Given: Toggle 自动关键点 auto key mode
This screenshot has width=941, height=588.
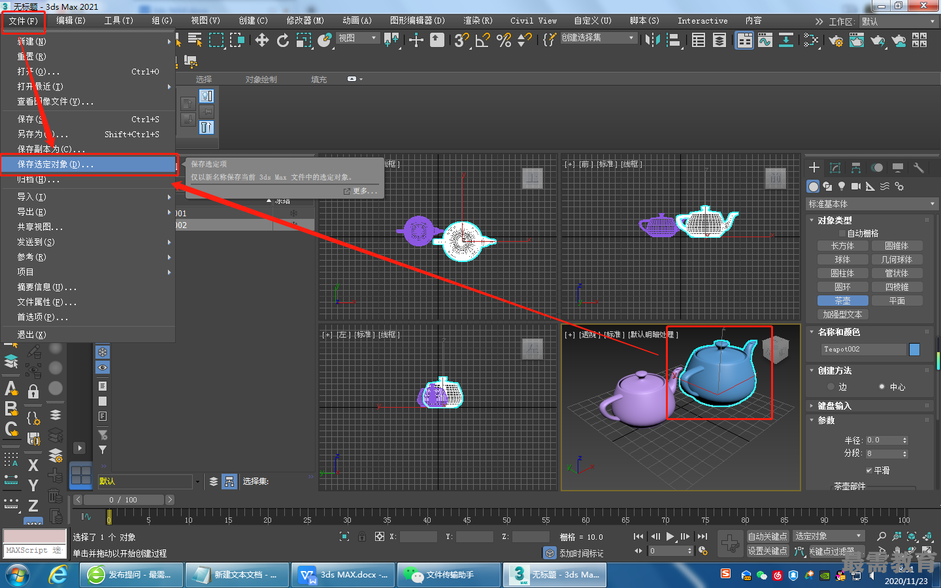Looking at the screenshot, I should [768, 536].
